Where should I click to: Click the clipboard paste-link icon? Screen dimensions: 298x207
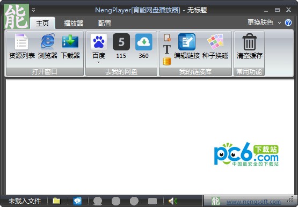[x=167, y=38]
